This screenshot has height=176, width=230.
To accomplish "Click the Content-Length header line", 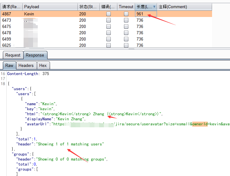I will pyautogui.click(x=28, y=74).
